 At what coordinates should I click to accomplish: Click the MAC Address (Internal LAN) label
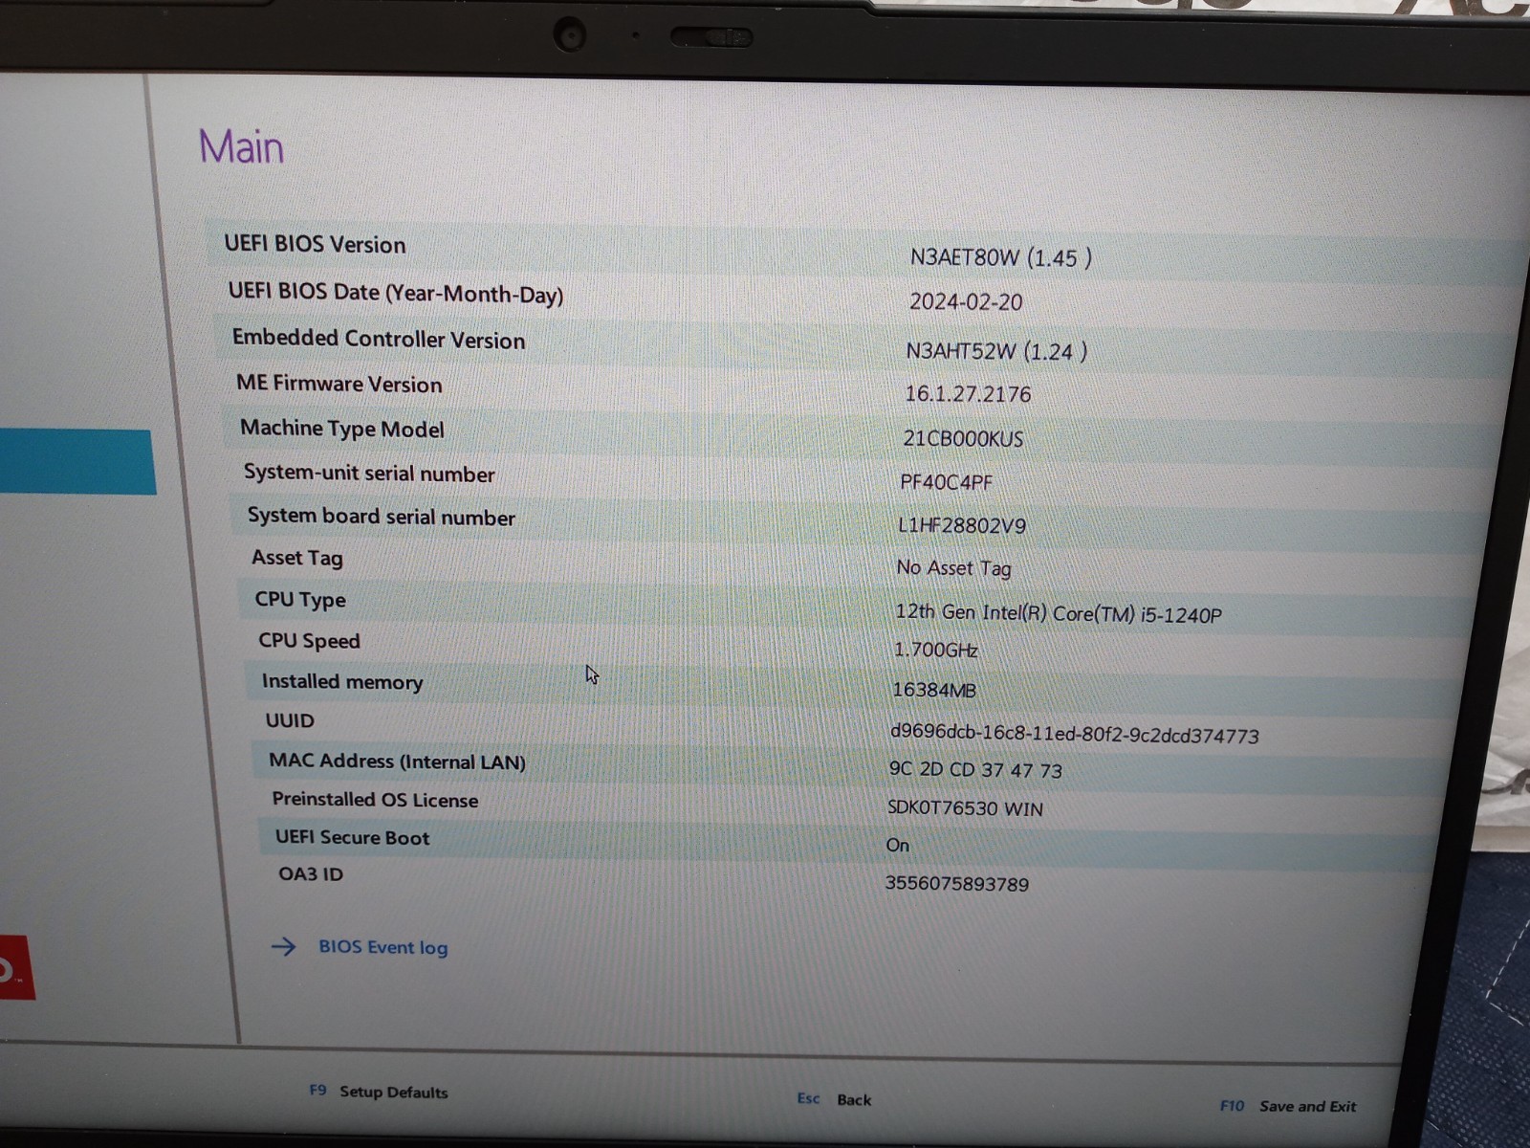tap(397, 762)
